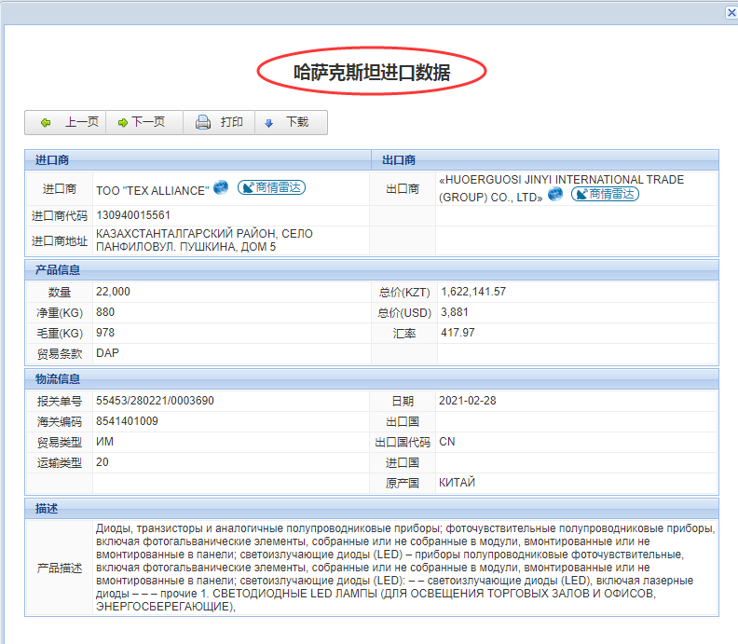
Task: Click net weight value 880
Action: click(x=105, y=312)
